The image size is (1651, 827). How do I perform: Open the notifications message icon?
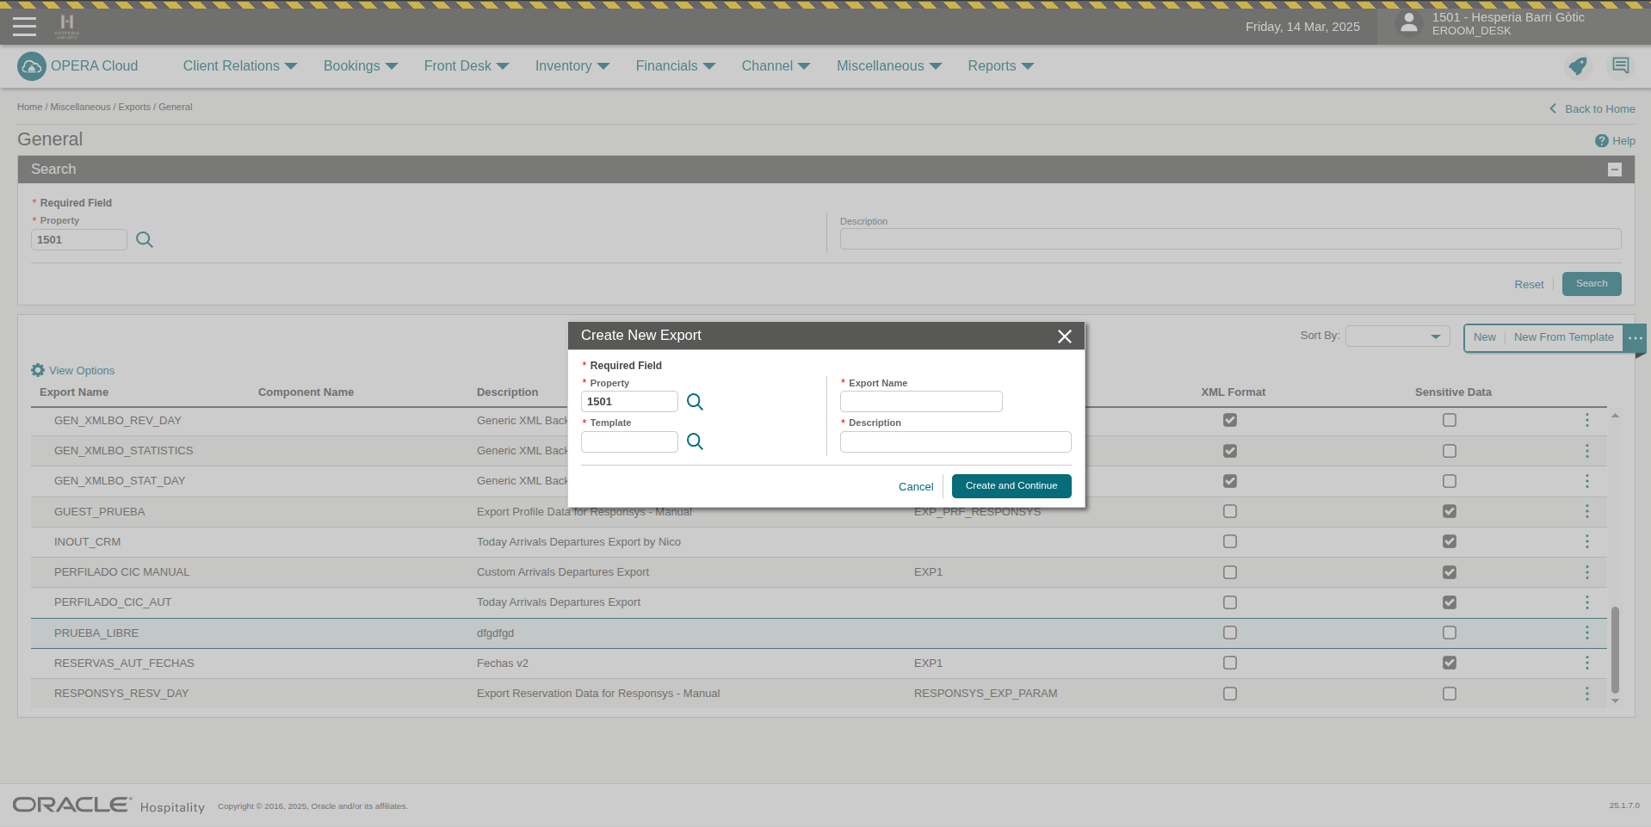coord(1620,66)
